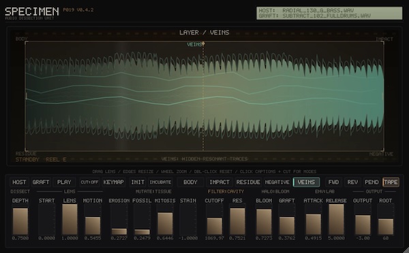
Task: Click the resize handle at window corner
Action: coord(406,250)
